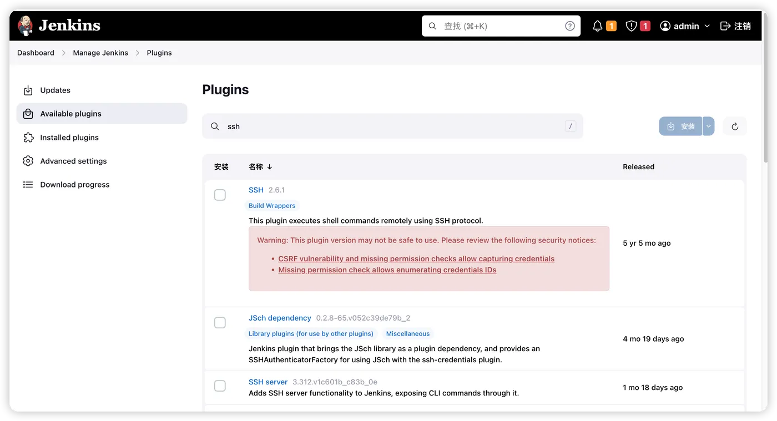Viewport: 777px width, 421px height.
Task: Tick the JSch dependency plugin checkbox
Action: (220, 323)
